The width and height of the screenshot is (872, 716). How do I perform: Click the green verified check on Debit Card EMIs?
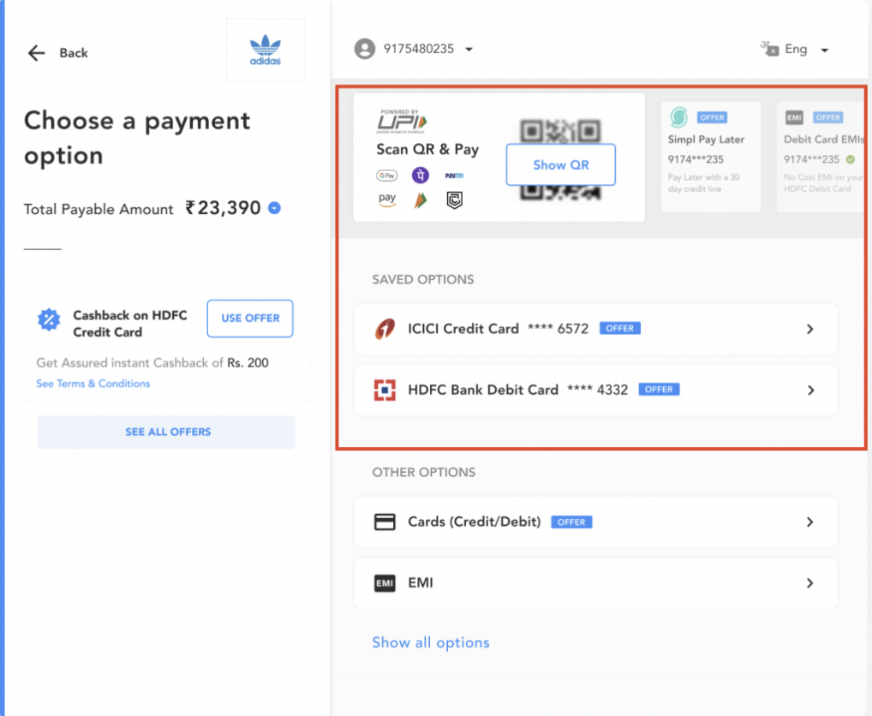click(851, 159)
